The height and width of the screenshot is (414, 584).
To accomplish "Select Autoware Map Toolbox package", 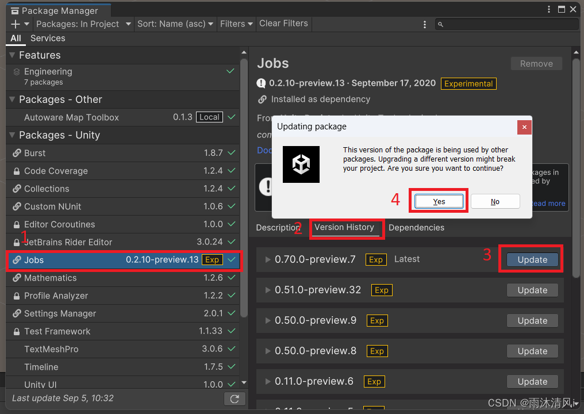I will 123,117.
